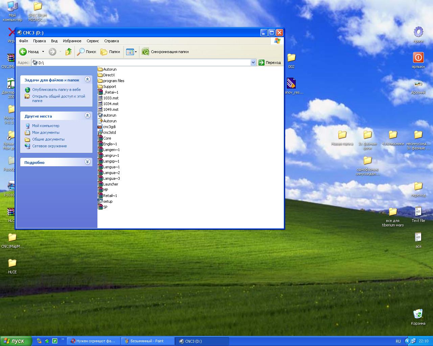Toggle the Папки folders pane

111,52
